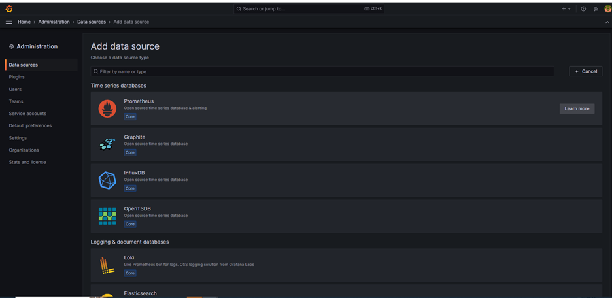The height and width of the screenshot is (298, 612).
Task: Open Plugins in sidebar
Action: pyautogui.click(x=17, y=77)
